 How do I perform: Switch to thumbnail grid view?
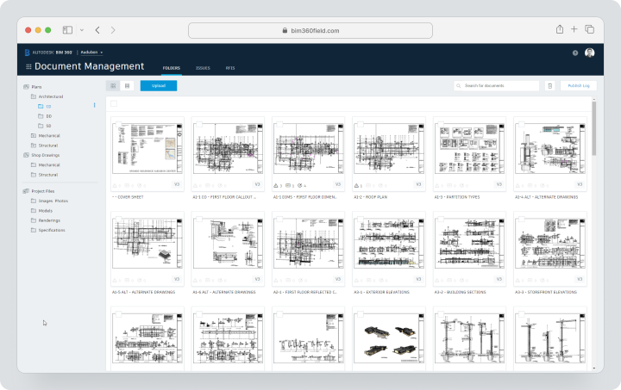point(113,86)
